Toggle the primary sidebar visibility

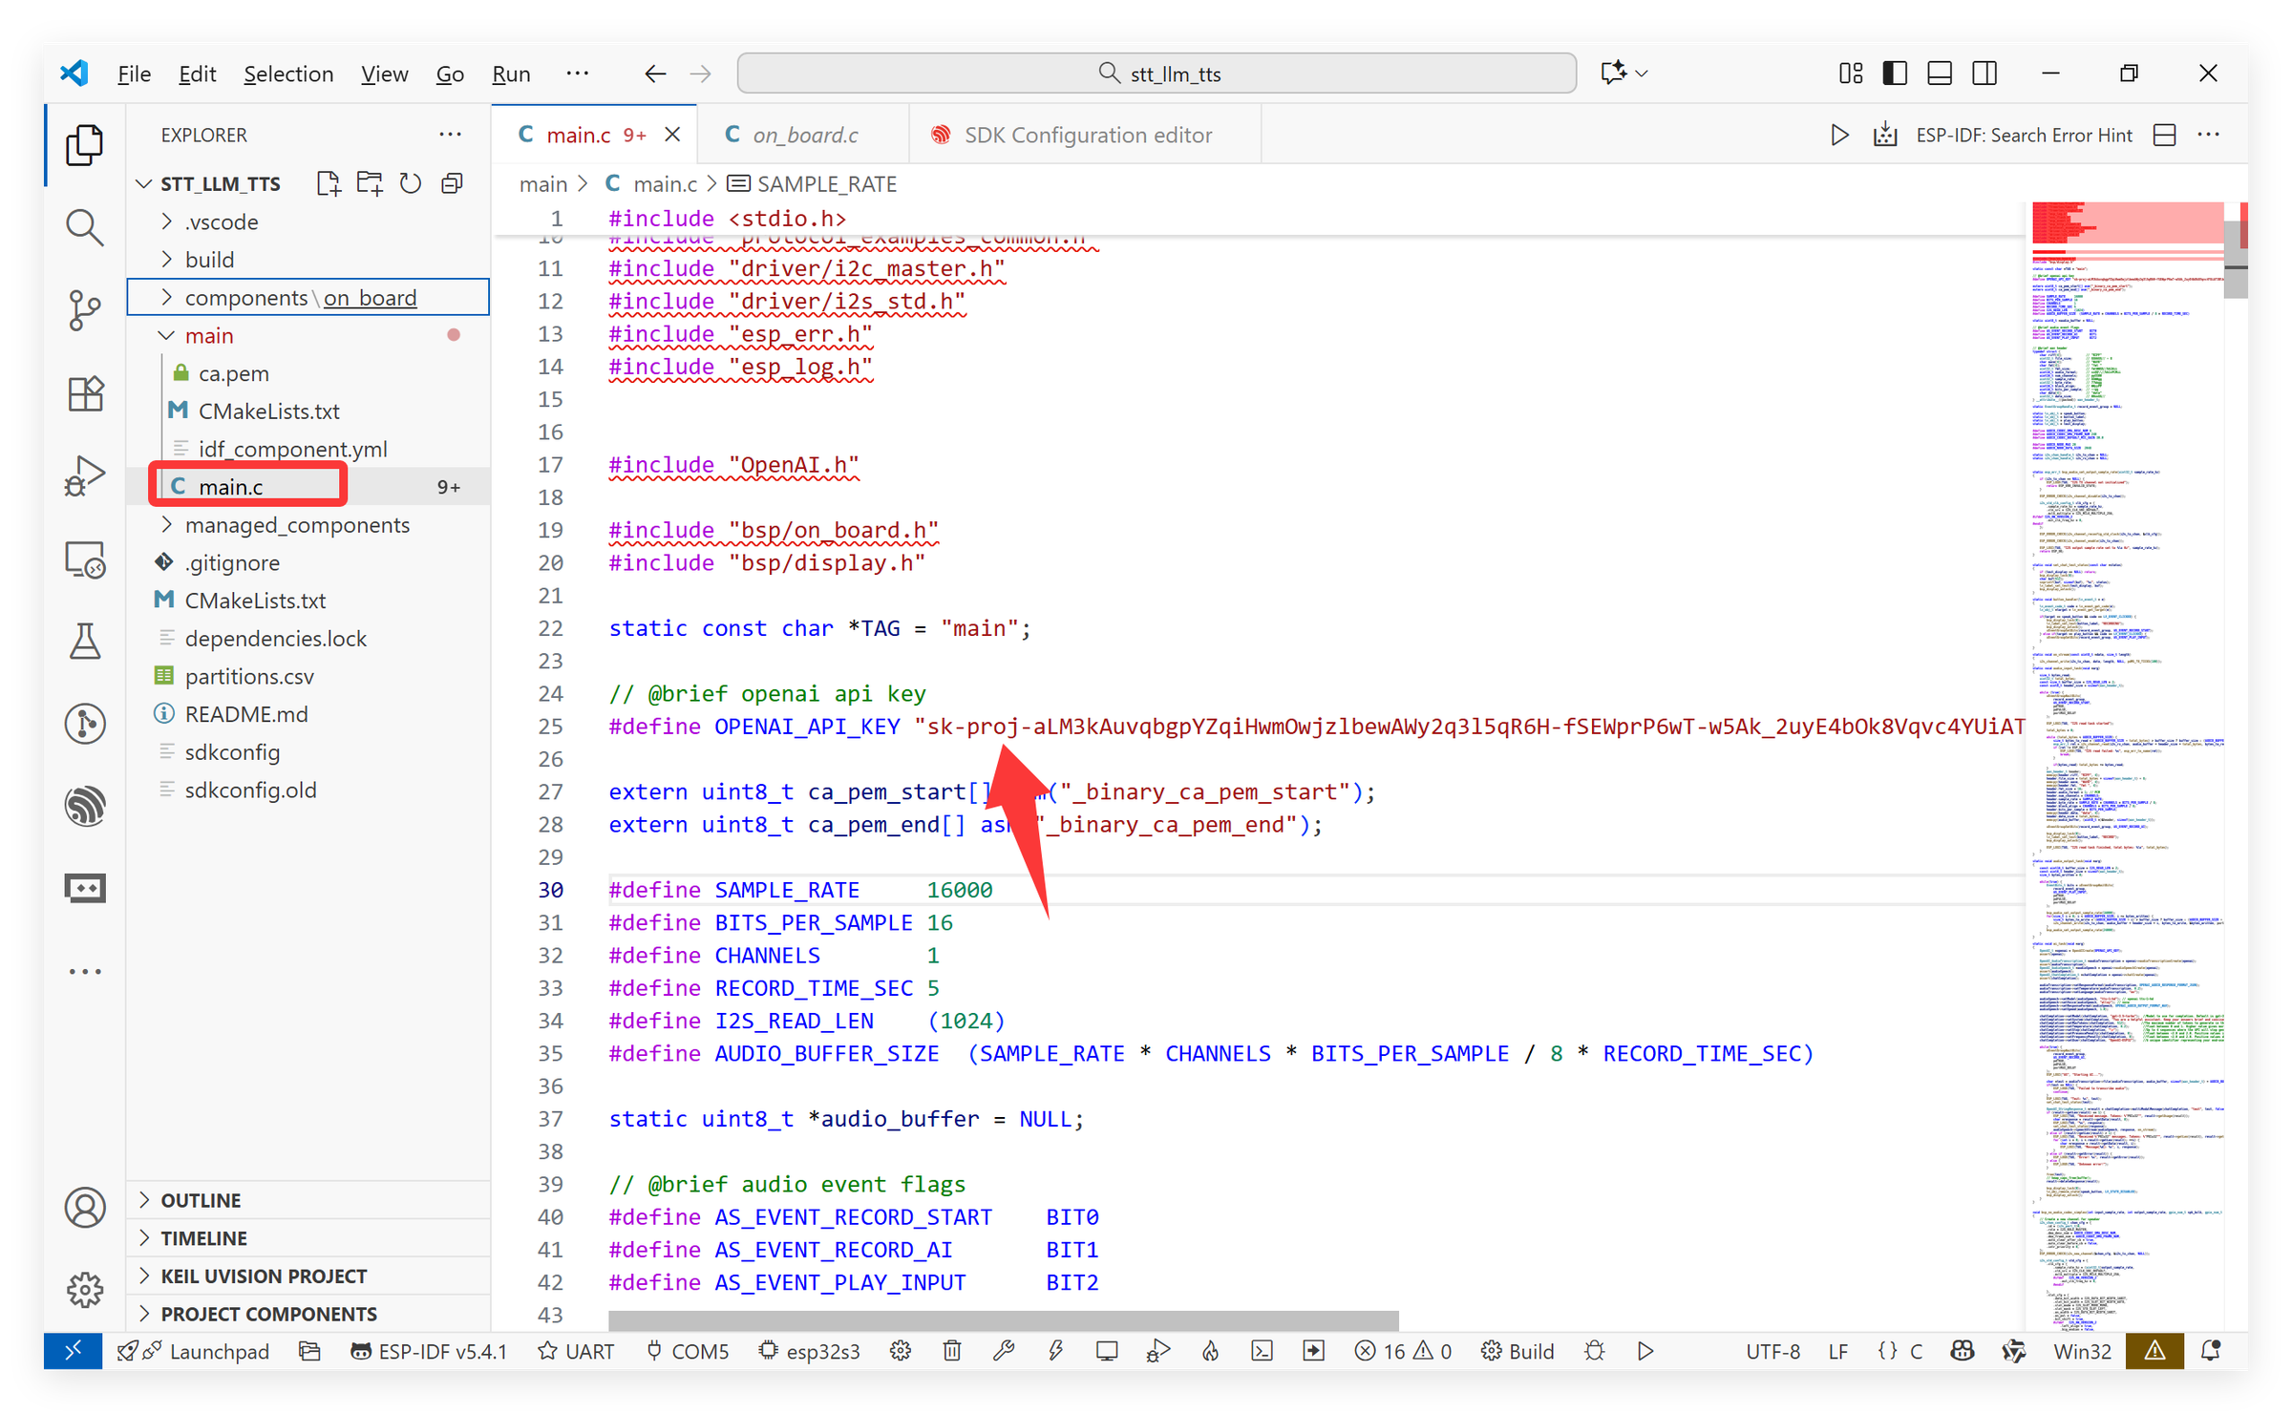point(1895,73)
